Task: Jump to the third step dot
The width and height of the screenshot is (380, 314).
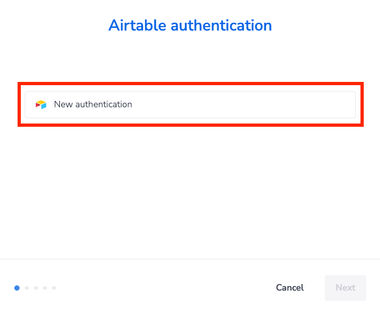Action: point(36,288)
